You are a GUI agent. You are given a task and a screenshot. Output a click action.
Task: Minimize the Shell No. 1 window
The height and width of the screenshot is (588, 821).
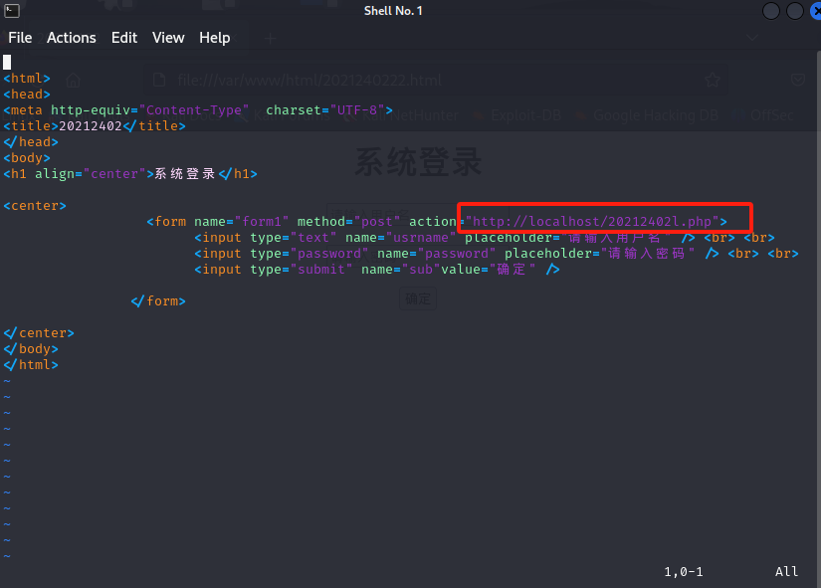point(773,11)
